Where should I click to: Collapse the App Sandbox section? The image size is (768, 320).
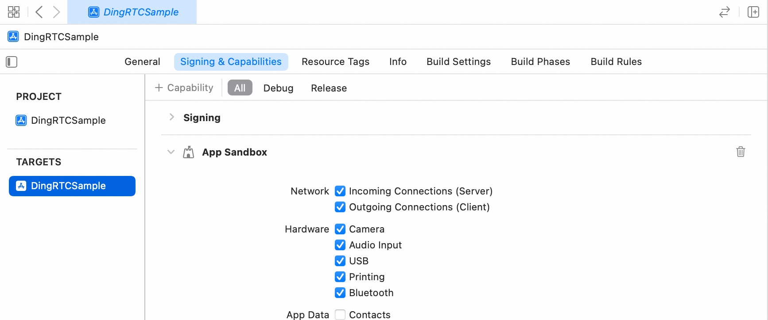point(171,152)
